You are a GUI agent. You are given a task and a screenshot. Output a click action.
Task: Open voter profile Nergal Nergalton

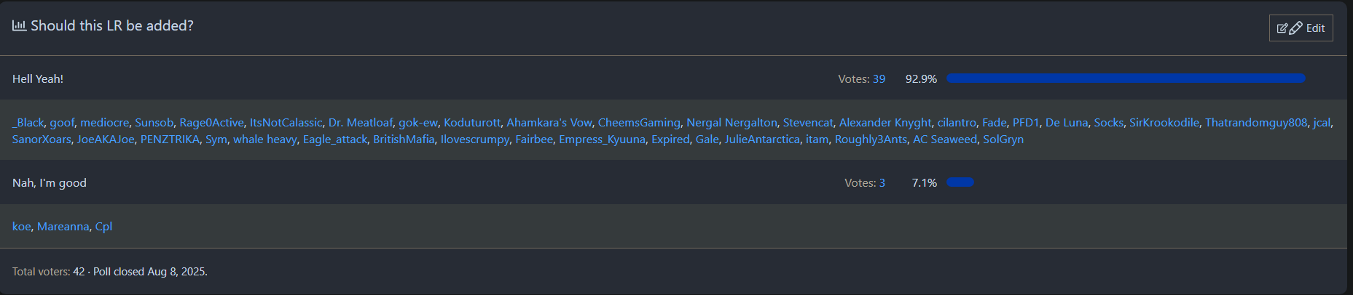click(x=732, y=123)
